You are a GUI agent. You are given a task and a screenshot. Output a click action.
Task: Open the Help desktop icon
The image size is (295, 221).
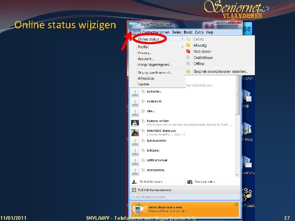(x=248, y=131)
